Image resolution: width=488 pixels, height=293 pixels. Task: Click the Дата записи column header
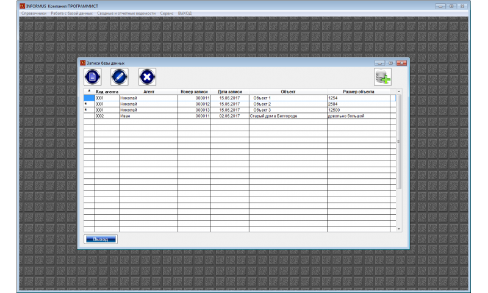(x=230, y=92)
